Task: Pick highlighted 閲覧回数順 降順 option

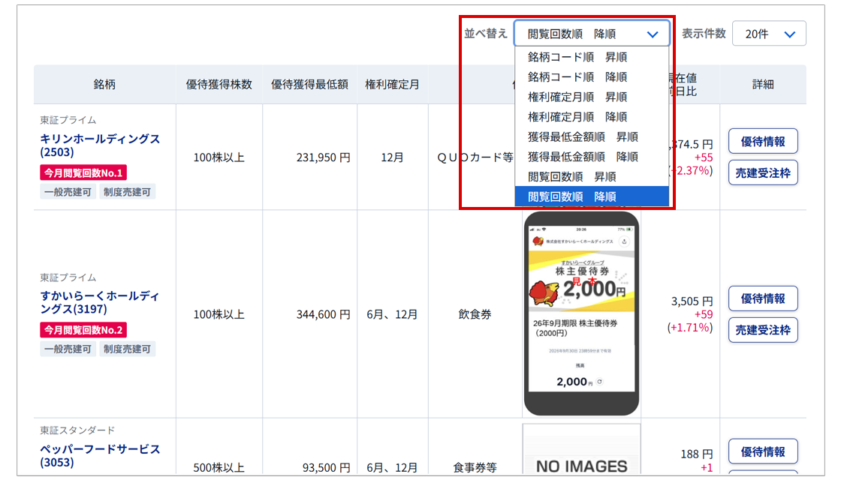Action: pyautogui.click(x=571, y=196)
